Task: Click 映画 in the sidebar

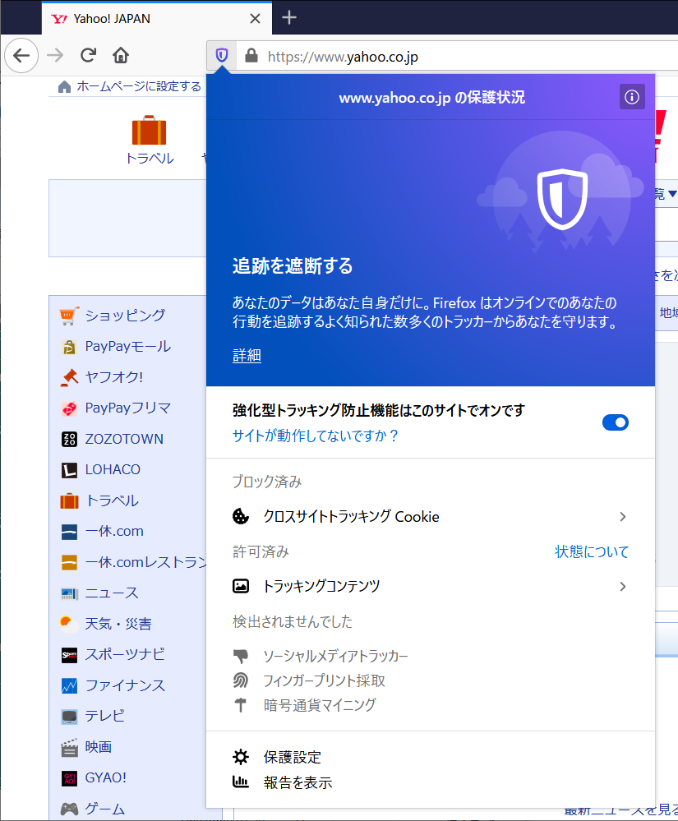Action: (x=99, y=747)
